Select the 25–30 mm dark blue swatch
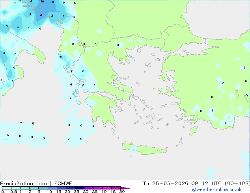 click(x=80, y=188)
